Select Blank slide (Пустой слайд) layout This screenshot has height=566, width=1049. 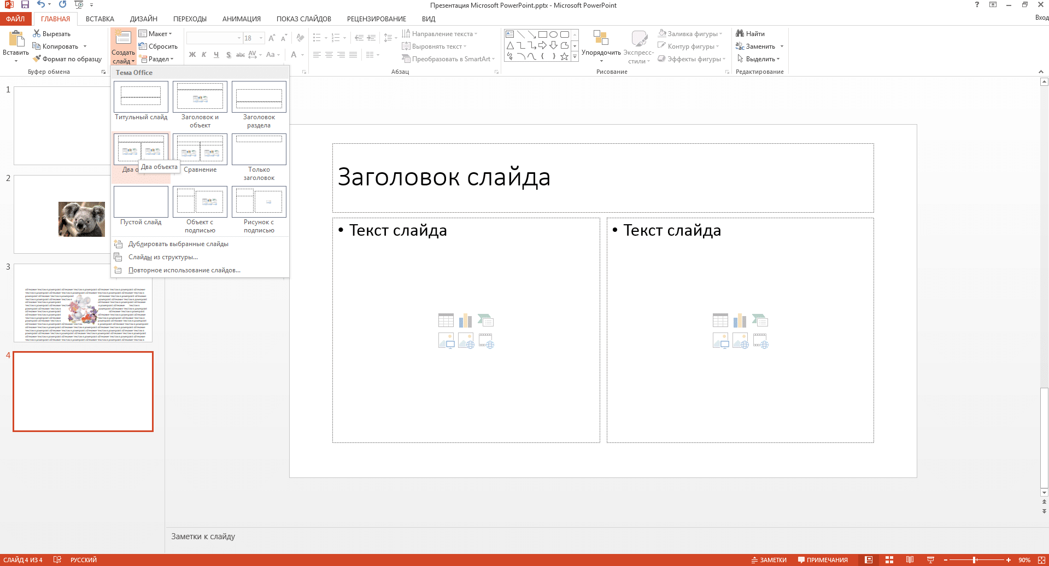[x=141, y=206]
